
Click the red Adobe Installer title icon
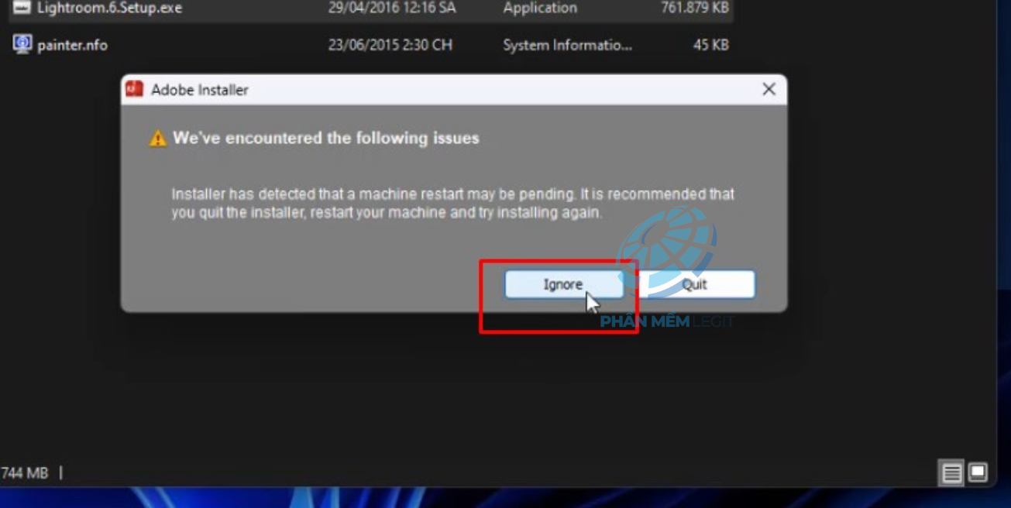135,89
